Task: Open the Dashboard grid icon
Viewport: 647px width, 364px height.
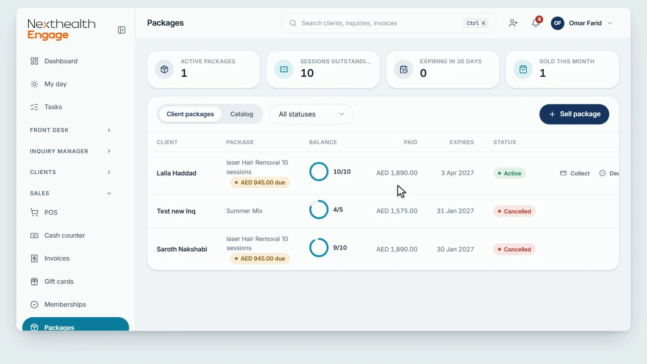Action: [34, 61]
